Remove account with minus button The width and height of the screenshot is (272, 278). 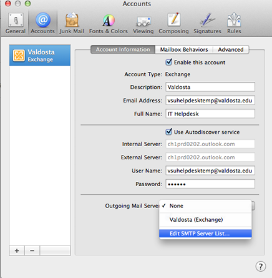(32, 251)
